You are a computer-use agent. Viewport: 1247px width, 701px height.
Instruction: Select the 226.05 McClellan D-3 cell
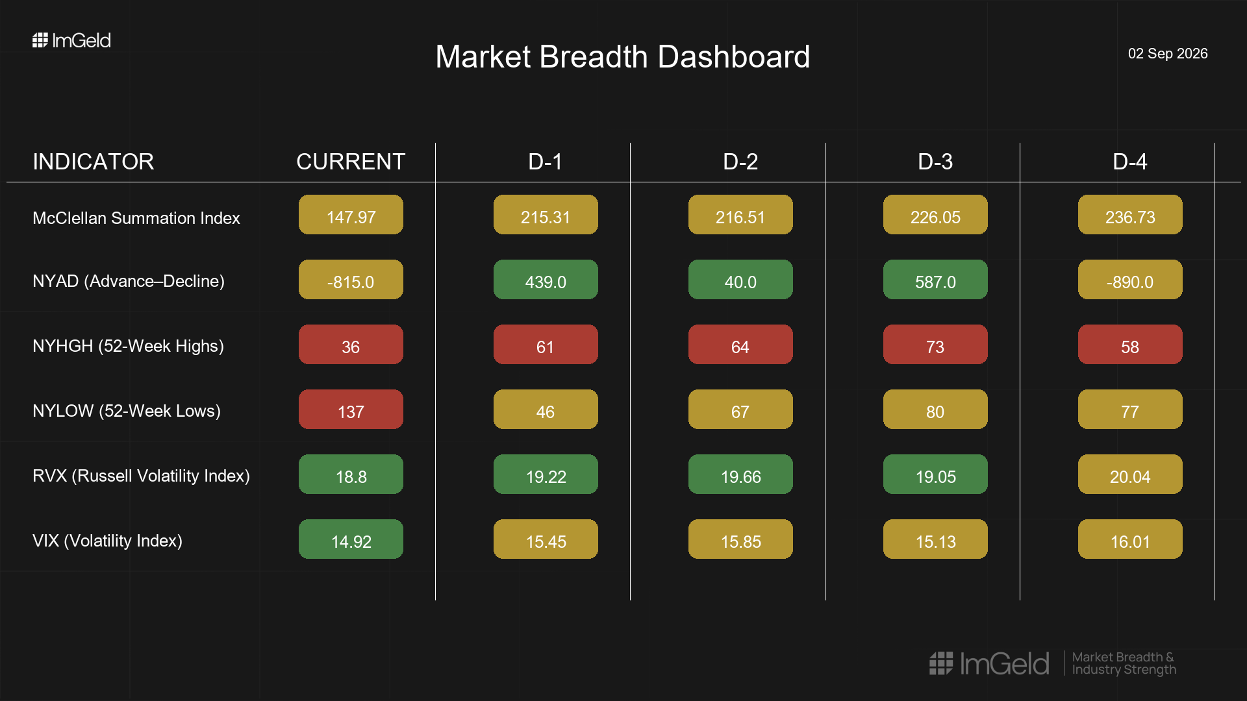click(935, 215)
